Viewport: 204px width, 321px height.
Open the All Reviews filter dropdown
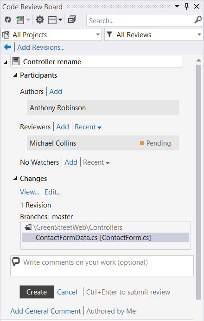point(154,34)
